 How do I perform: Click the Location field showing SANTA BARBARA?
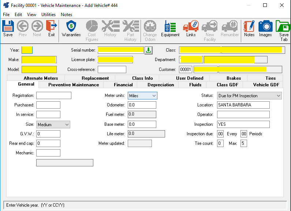tap(243, 105)
